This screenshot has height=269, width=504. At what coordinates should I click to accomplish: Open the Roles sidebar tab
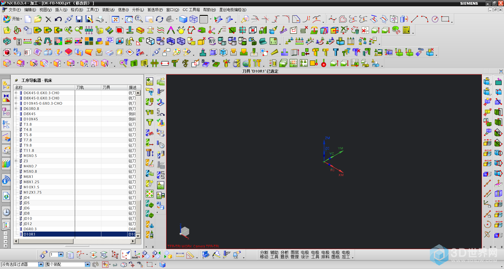(6, 225)
